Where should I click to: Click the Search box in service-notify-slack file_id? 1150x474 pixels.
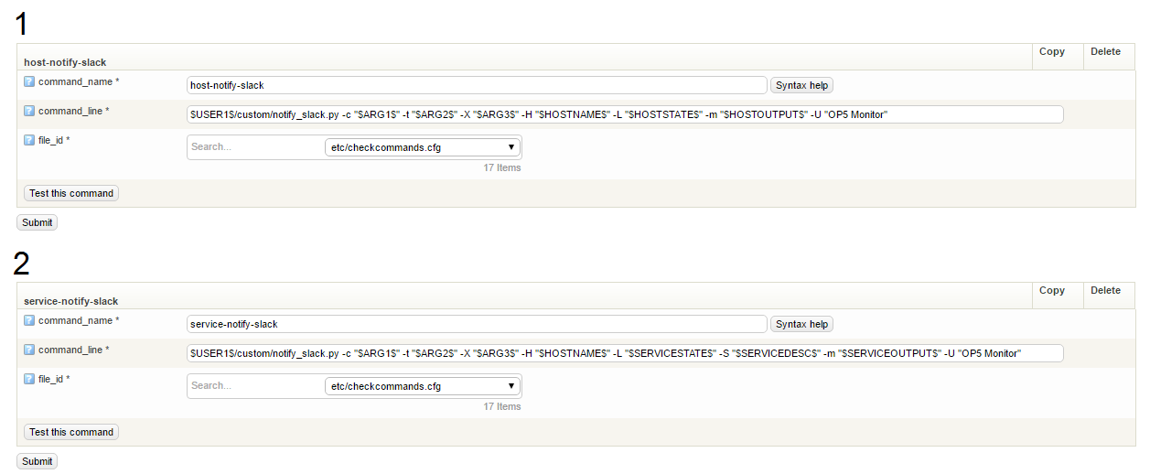pyautogui.click(x=255, y=386)
